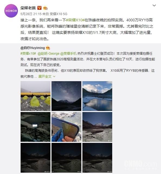Click the badge icon next to @自疗Huyiming
Viewport: 161px width, 174px height.
pyautogui.click(x=48, y=48)
